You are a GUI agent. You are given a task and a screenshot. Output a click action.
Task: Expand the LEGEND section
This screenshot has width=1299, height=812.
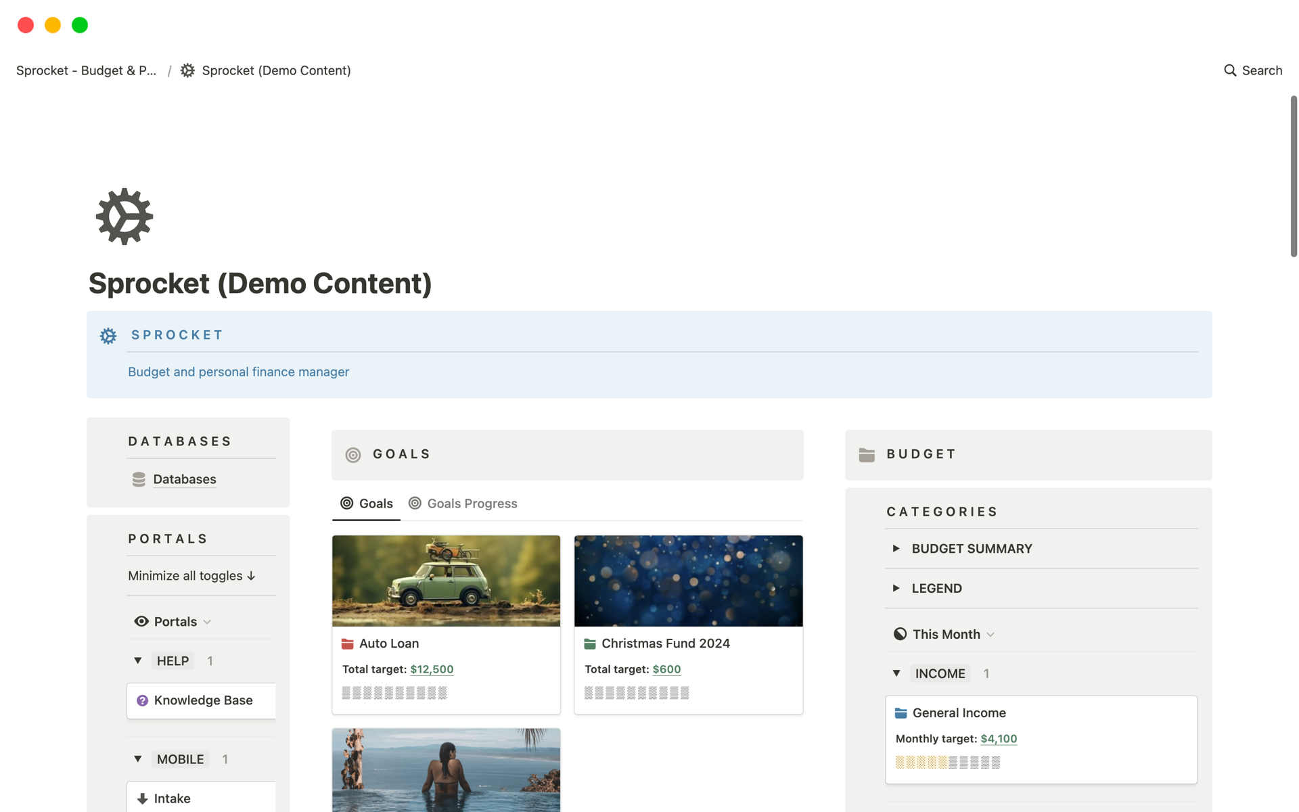896,588
